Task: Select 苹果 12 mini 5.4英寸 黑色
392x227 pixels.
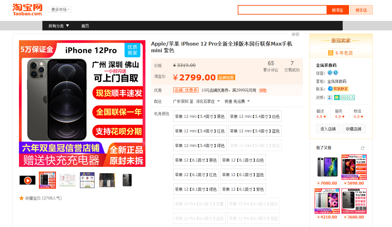Action: pos(200,117)
